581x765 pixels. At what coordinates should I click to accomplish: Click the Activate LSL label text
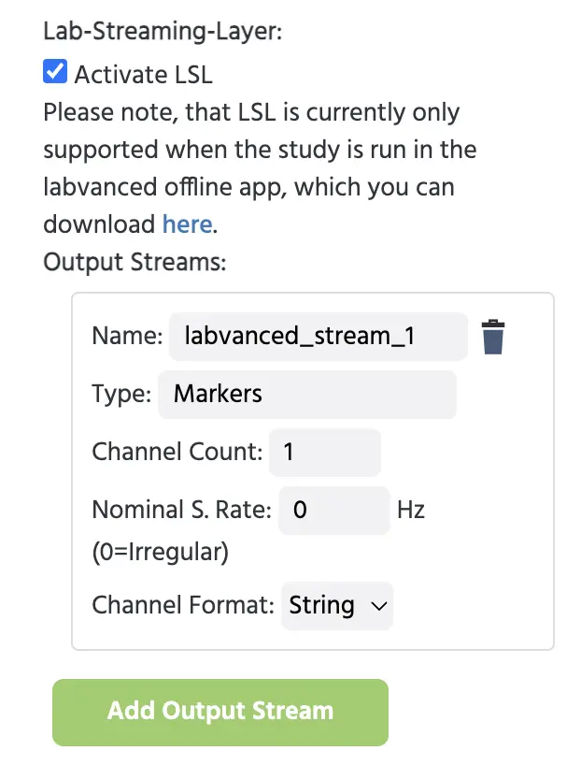(x=143, y=75)
